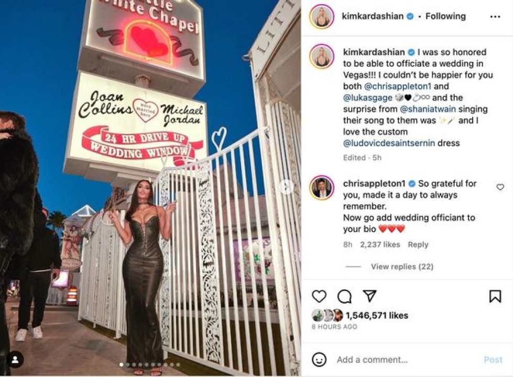Open @ludovicdesaintsernin profile link
This screenshot has width=513, height=377.
tap(389, 143)
